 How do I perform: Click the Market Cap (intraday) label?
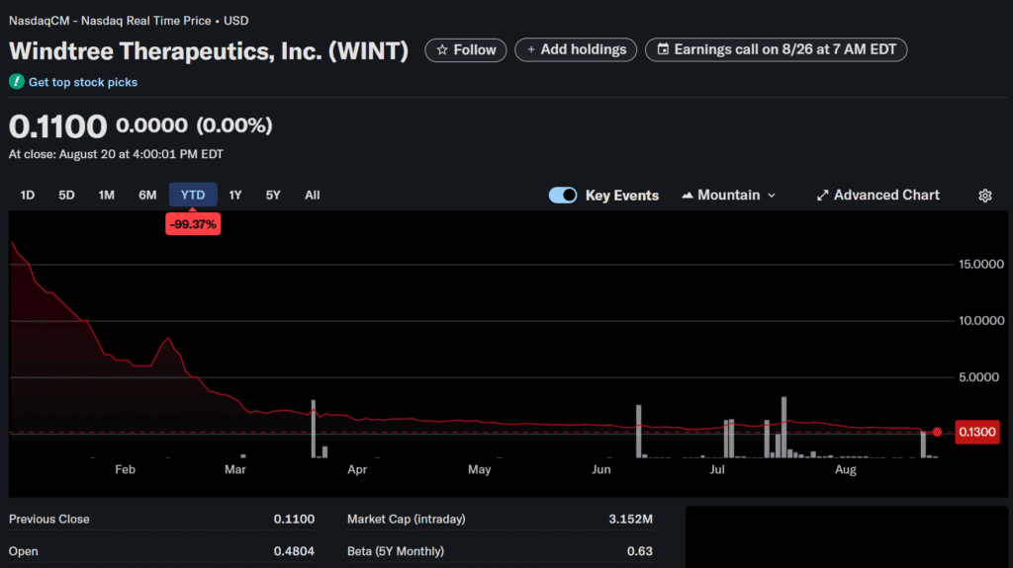pos(406,519)
